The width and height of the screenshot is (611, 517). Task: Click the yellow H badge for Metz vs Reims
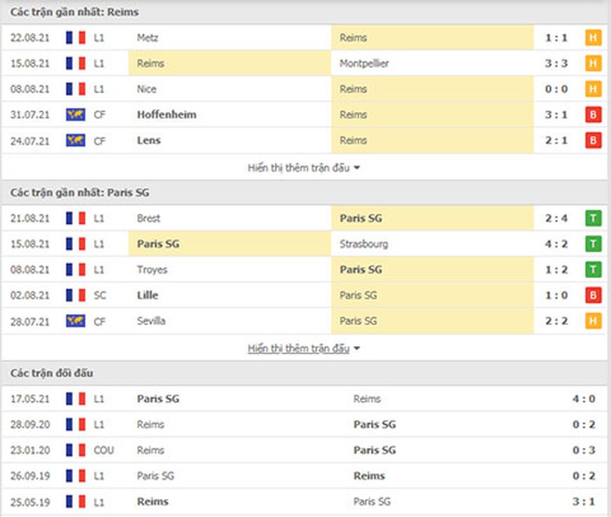click(x=593, y=38)
